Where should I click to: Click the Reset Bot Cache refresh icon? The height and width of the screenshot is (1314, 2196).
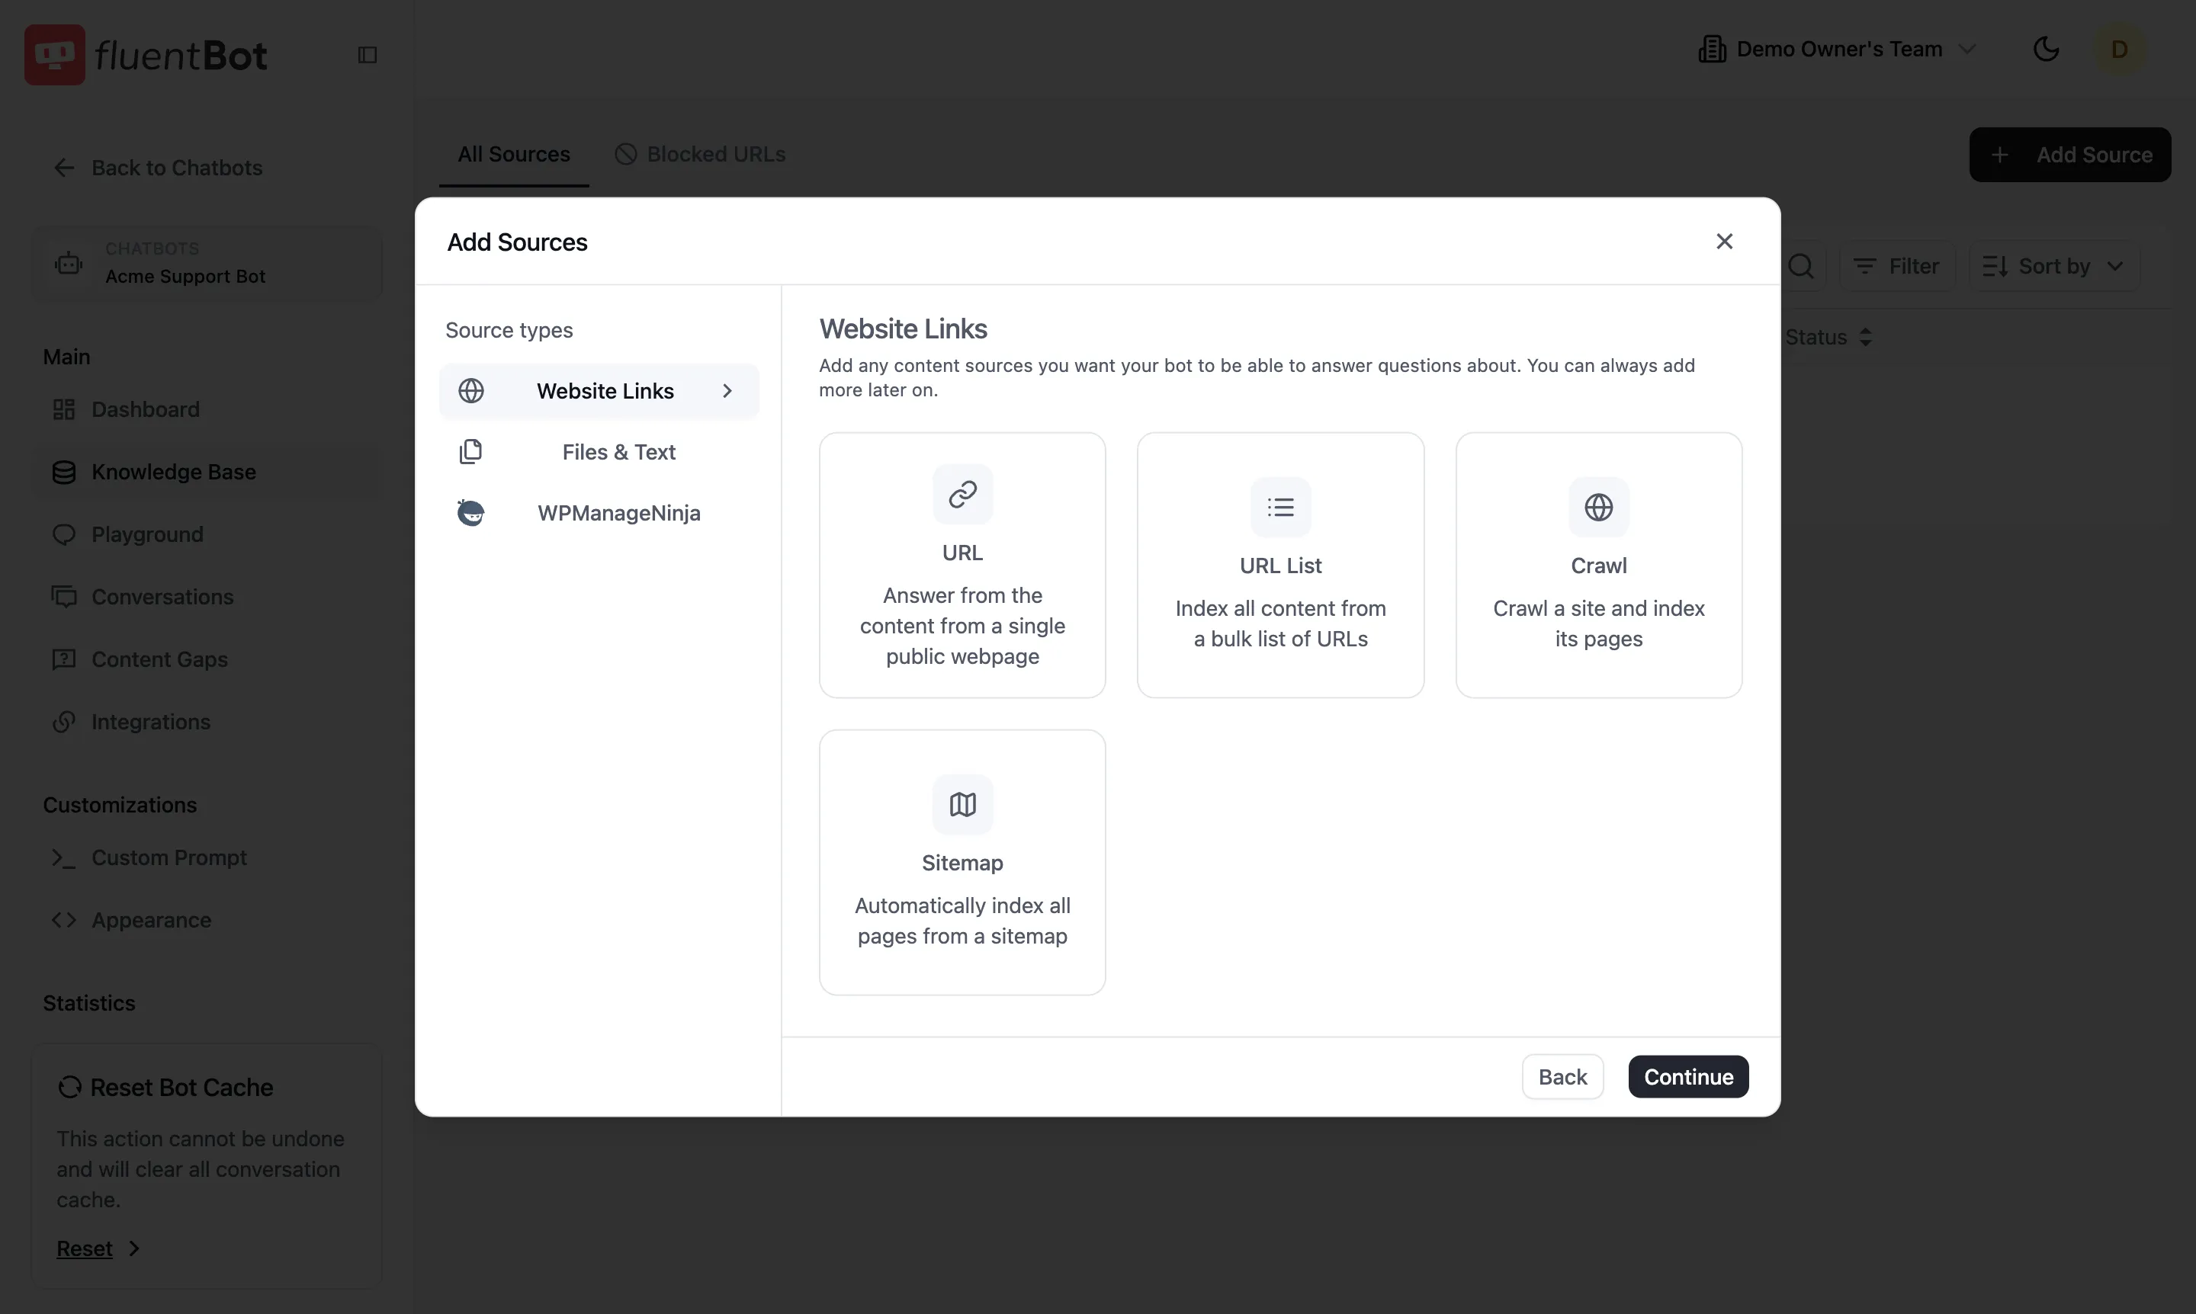[69, 1088]
